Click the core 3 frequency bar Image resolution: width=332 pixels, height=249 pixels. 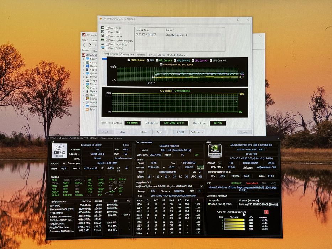coord(234,229)
